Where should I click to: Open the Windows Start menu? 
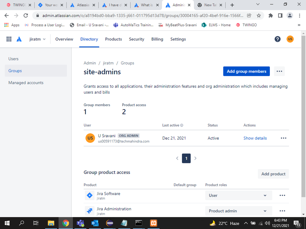point(7,223)
